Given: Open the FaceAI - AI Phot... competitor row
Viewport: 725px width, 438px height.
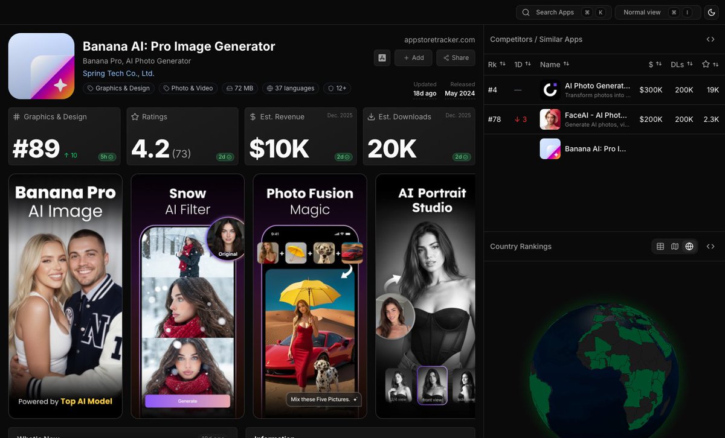Looking at the screenshot, I should [604, 119].
